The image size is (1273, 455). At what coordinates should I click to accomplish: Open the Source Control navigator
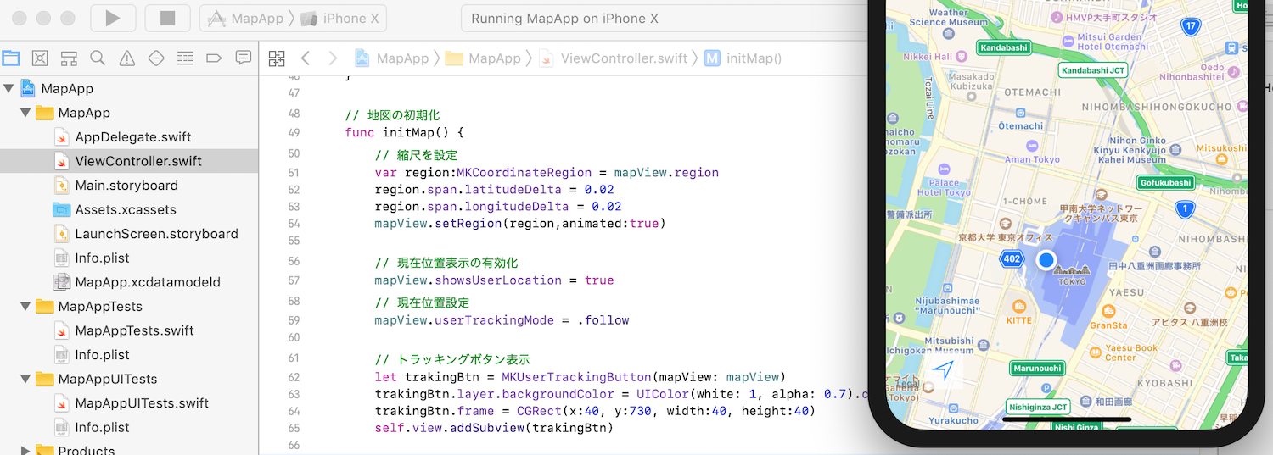point(40,58)
